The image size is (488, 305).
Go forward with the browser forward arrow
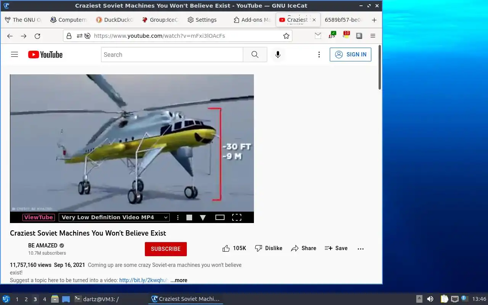click(x=24, y=36)
